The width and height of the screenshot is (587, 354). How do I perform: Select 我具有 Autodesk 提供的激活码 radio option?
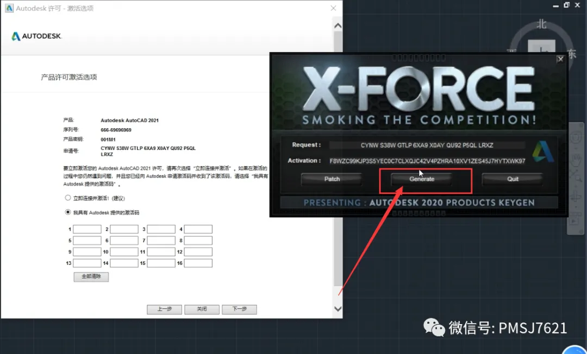pos(68,212)
